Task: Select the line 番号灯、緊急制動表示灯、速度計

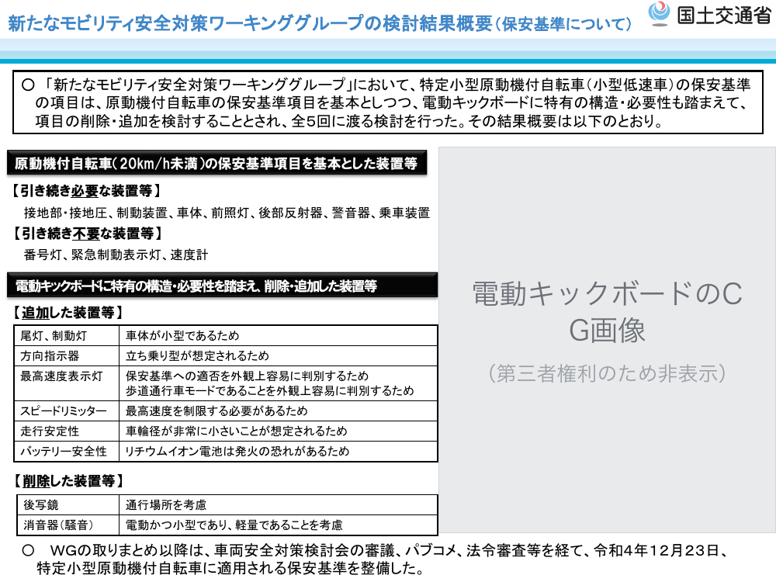Action: [116, 255]
